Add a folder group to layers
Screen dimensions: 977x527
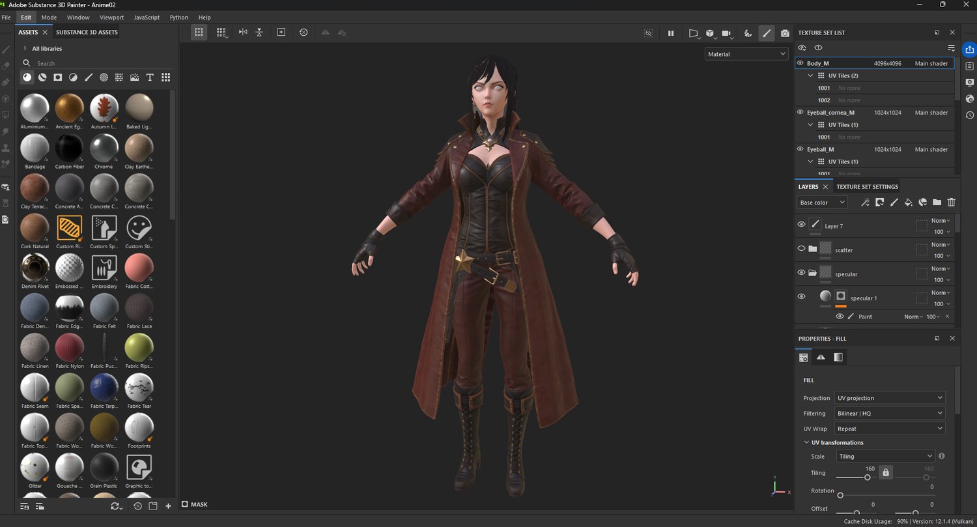(x=937, y=203)
